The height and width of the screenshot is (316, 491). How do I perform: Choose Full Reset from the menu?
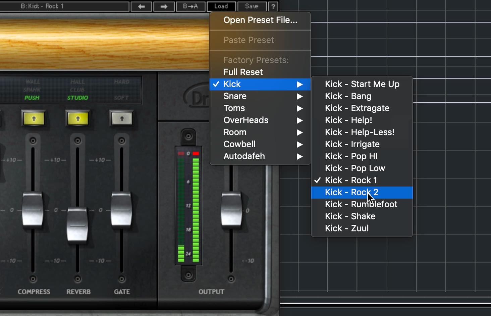[x=260, y=72]
